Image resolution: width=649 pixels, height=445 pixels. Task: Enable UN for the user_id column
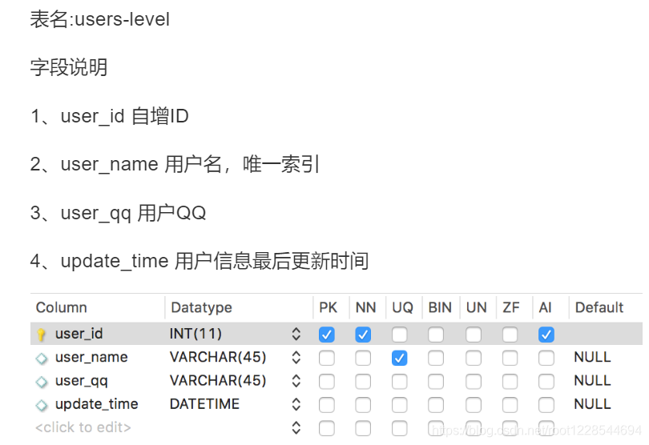click(473, 335)
